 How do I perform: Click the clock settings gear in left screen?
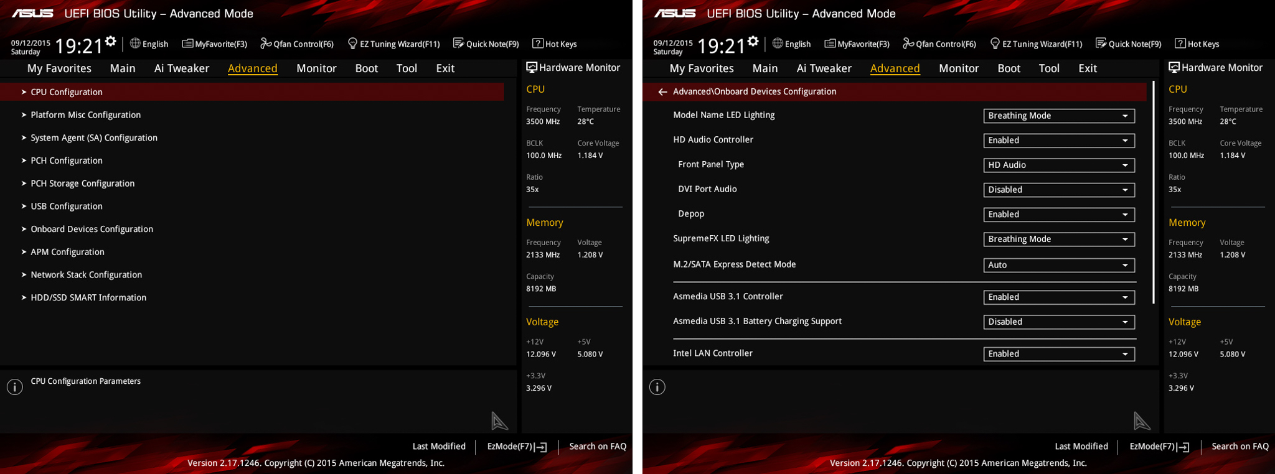point(111,42)
